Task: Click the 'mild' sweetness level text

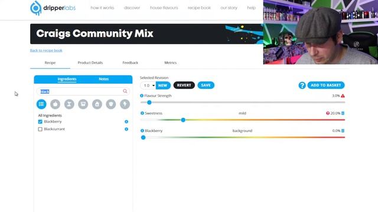Action: [x=242, y=113]
